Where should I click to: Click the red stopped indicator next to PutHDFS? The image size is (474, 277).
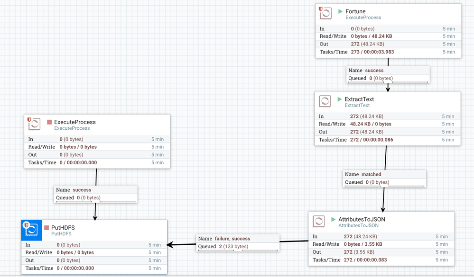click(46, 228)
